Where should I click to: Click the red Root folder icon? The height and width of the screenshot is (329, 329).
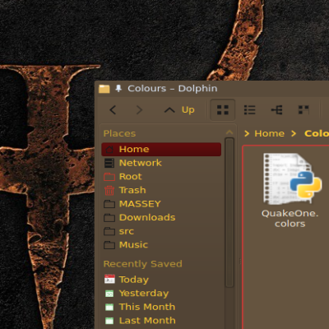(x=109, y=177)
